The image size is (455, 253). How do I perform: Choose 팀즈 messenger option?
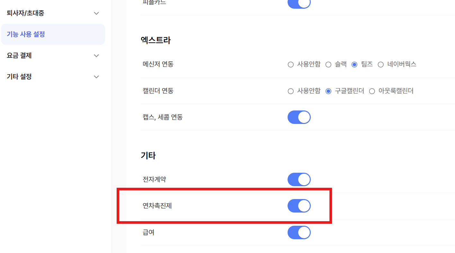354,65
